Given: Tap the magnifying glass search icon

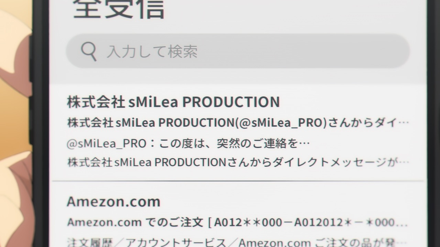Looking at the screenshot, I should point(88,51).
